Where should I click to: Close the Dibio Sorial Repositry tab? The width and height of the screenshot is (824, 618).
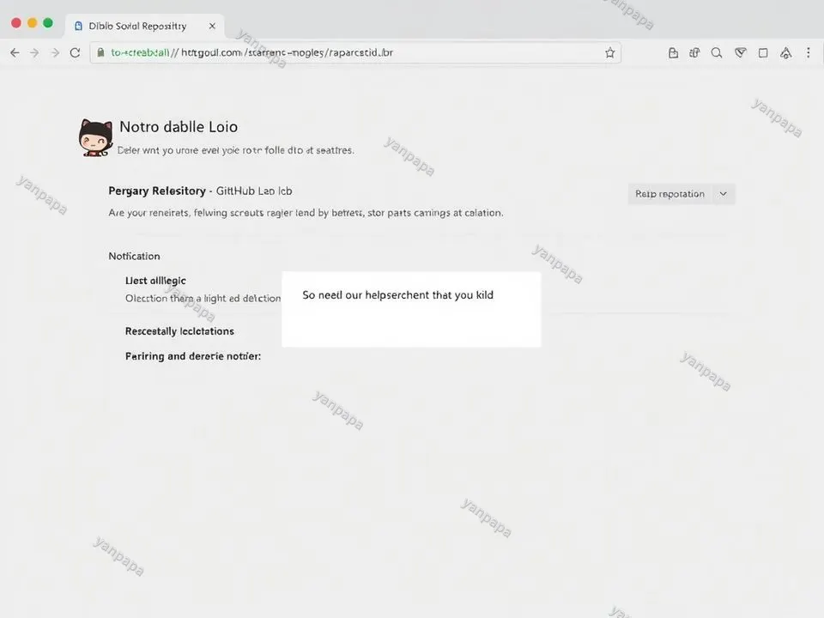[x=212, y=26]
